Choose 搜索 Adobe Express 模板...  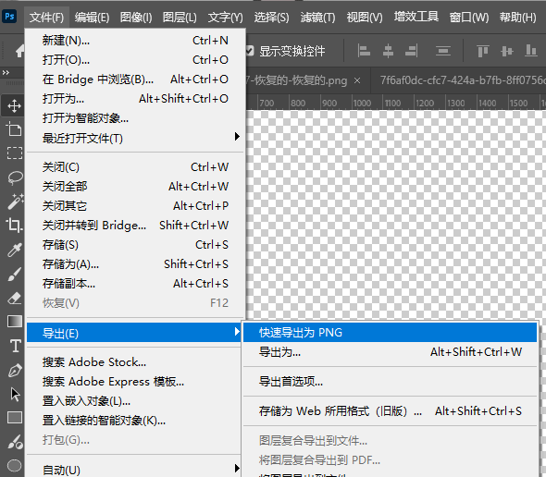coord(133,382)
